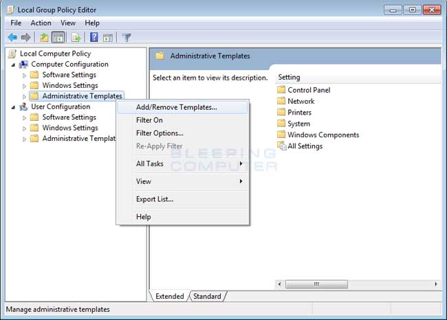This screenshot has height=320, width=447.
Task: Click the Local Computer Policy scroll icon
Action: coord(12,54)
